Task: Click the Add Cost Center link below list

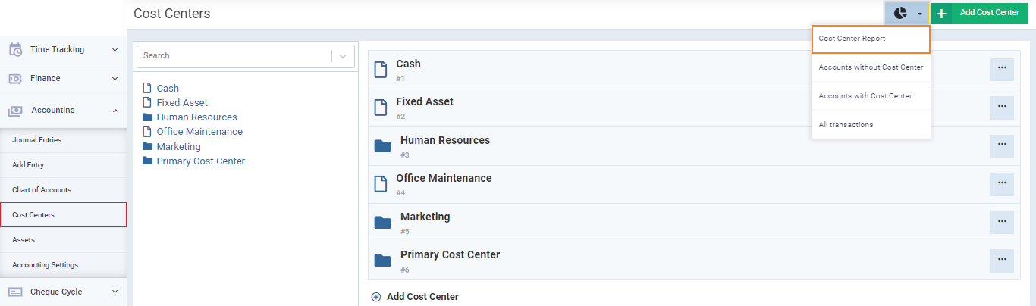Action: (x=422, y=297)
